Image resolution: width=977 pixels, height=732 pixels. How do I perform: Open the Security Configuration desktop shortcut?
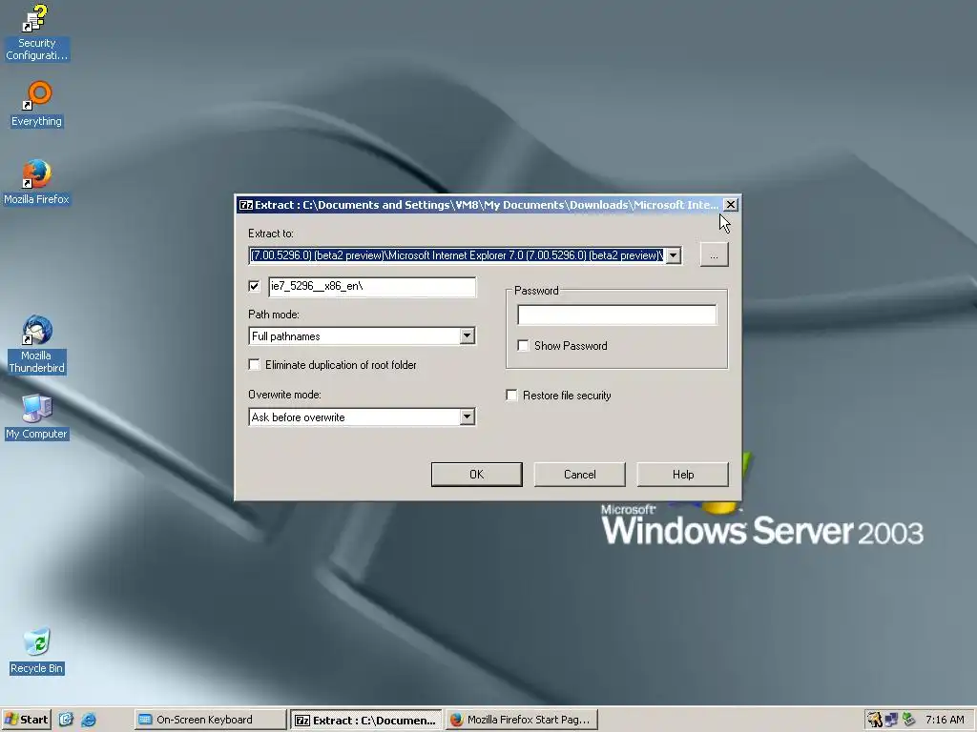(36, 32)
